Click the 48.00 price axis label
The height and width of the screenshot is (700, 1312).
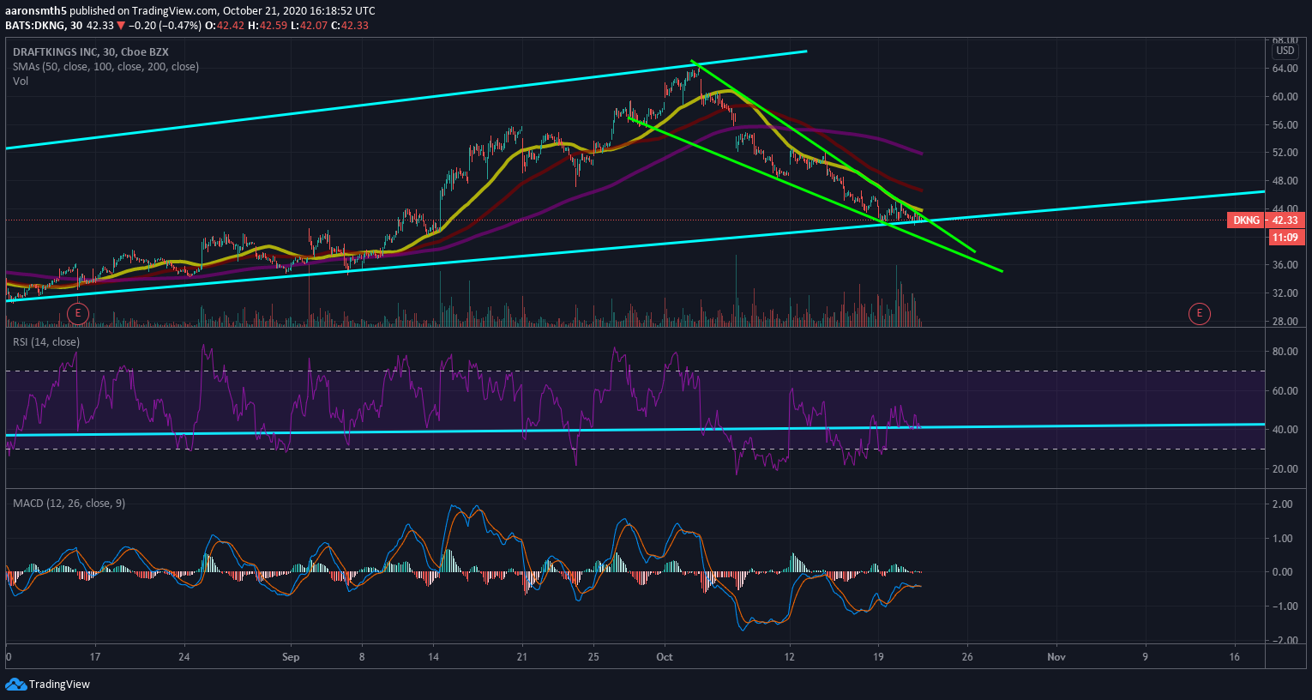(x=1285, y=181)
